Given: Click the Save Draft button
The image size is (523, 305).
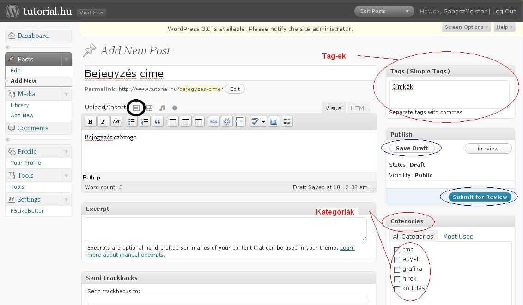Looking at the screenshot, I should (412, 148).
